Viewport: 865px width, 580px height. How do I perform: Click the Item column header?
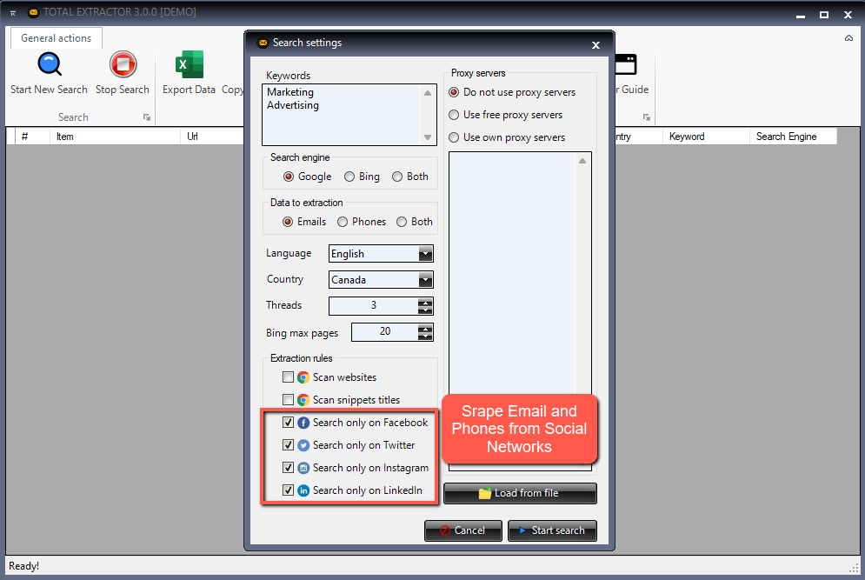115,137
